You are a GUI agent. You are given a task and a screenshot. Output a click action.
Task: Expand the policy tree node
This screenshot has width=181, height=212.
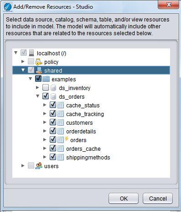click(x=23, y=62)
